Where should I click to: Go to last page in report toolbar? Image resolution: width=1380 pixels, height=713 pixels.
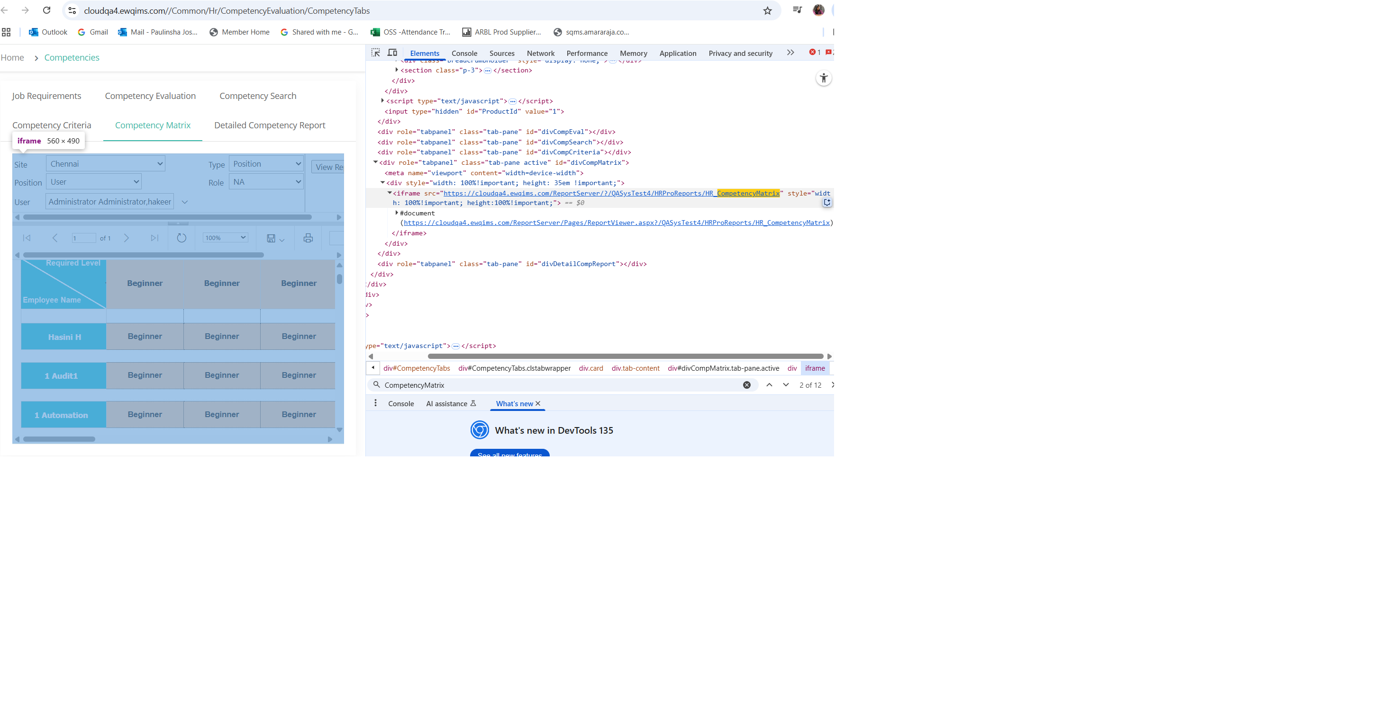pos(154,238)
